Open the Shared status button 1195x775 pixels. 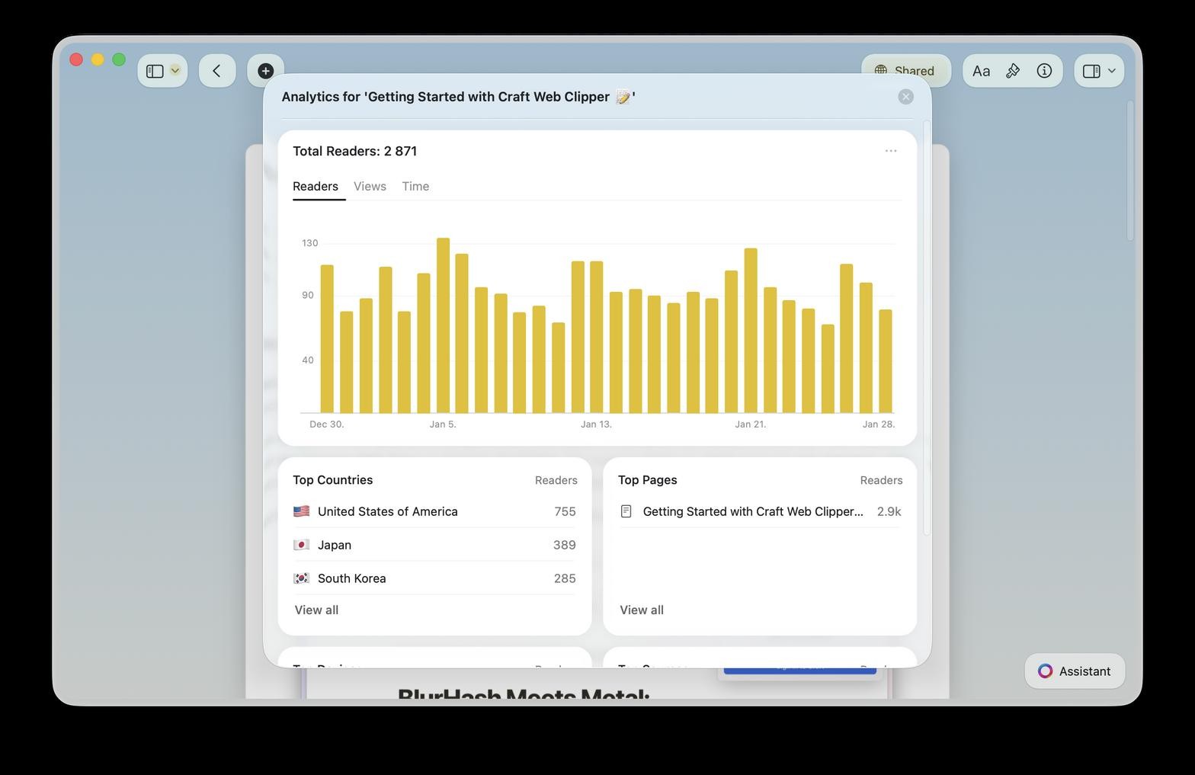(x=905, y=71)
